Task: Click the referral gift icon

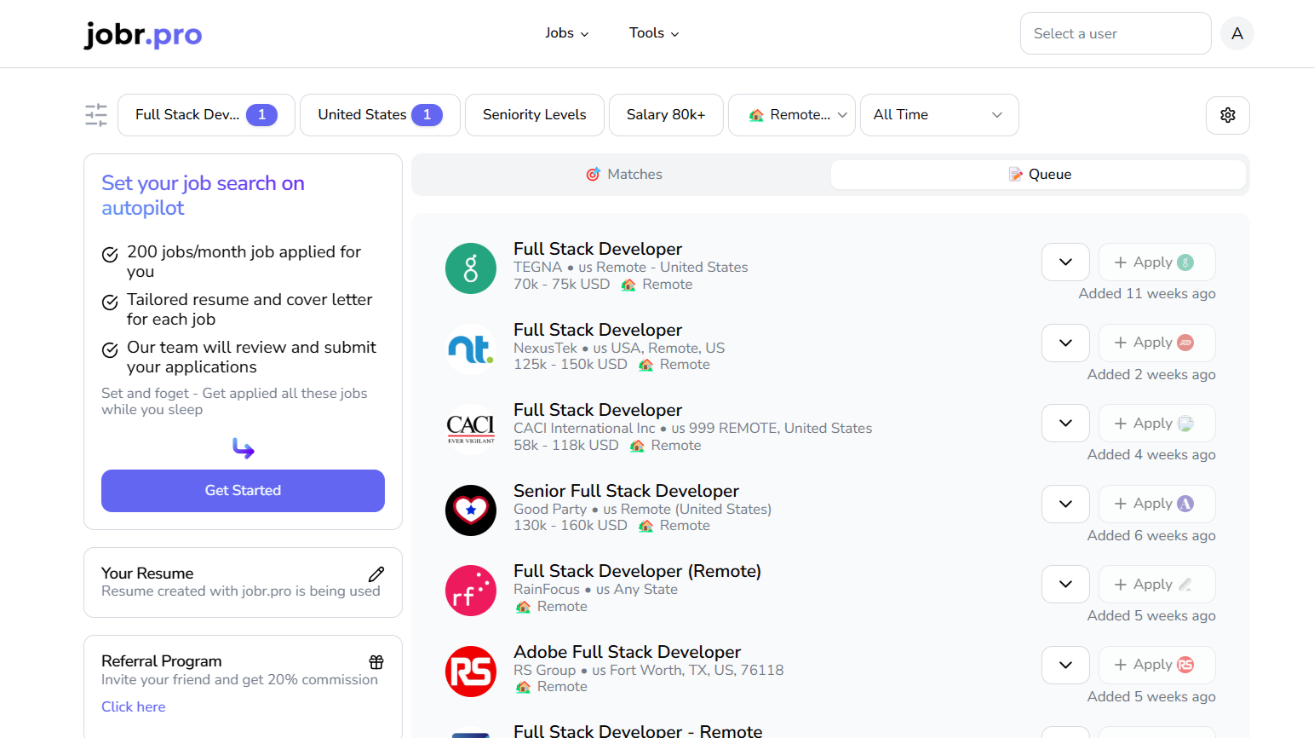Action: tap(376, 662)
